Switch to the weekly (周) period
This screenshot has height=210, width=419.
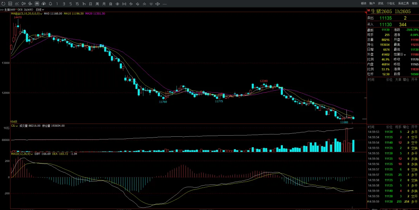point(97,4)
